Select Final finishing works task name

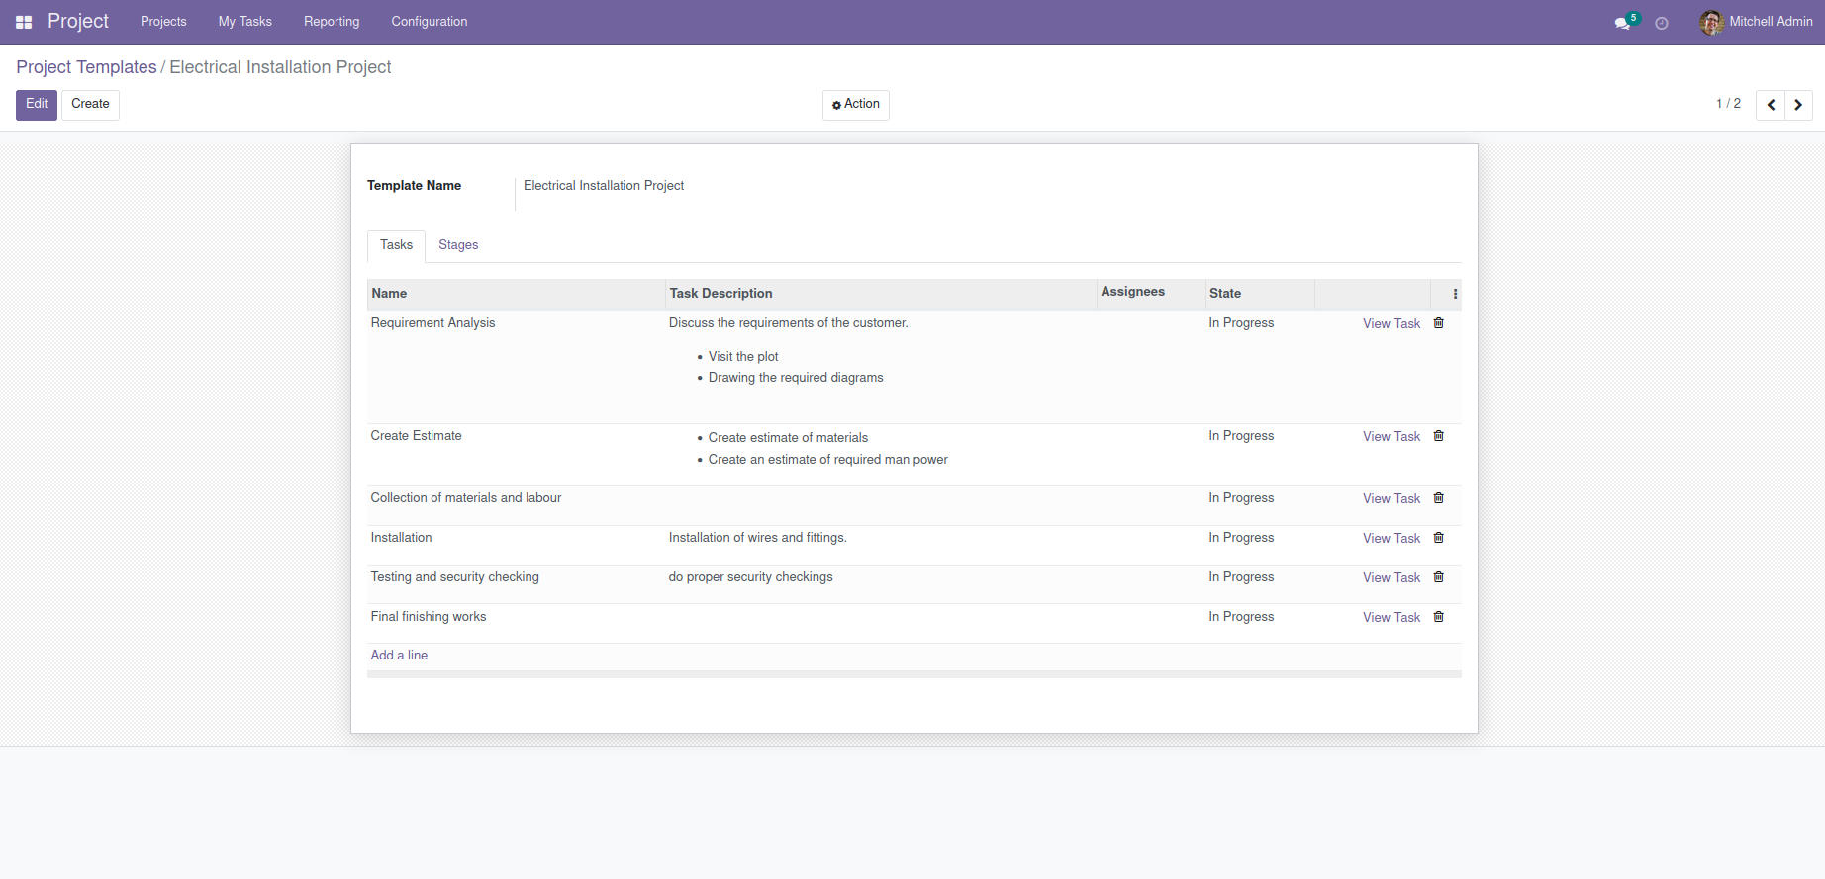[428, 617]
